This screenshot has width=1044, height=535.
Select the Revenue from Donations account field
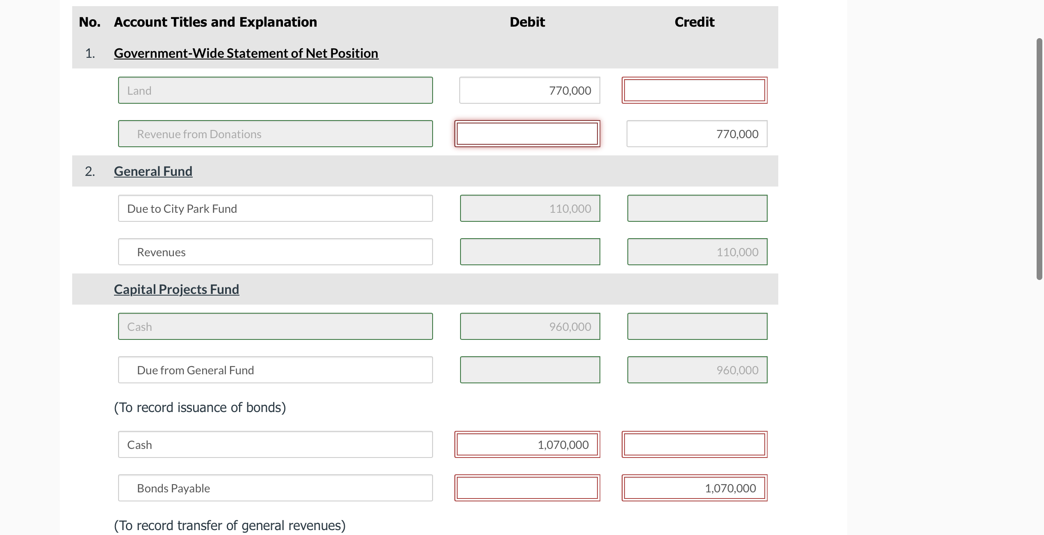pos(275,134)
